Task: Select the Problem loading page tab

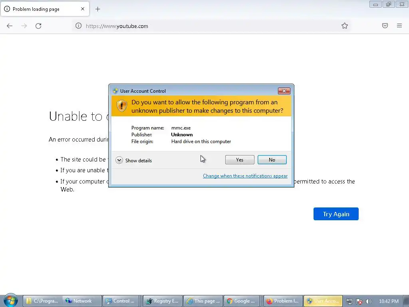Action: pyautogui.click(x=45, y=9)
